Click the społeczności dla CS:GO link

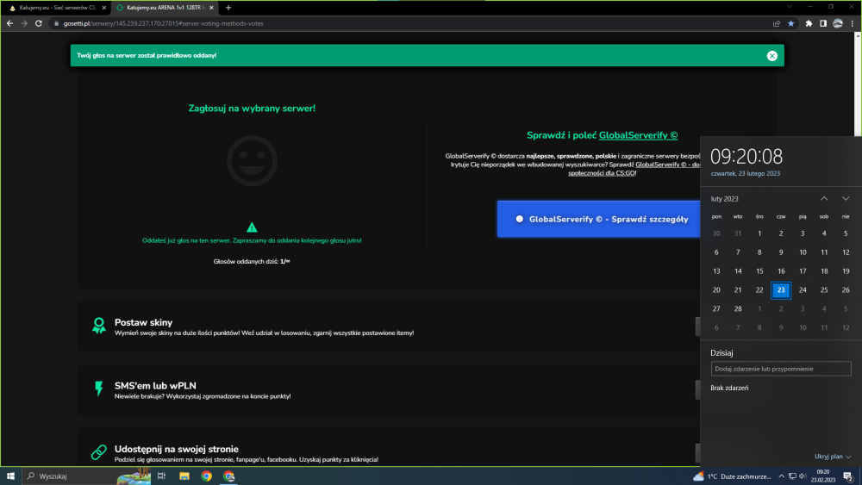602,173
